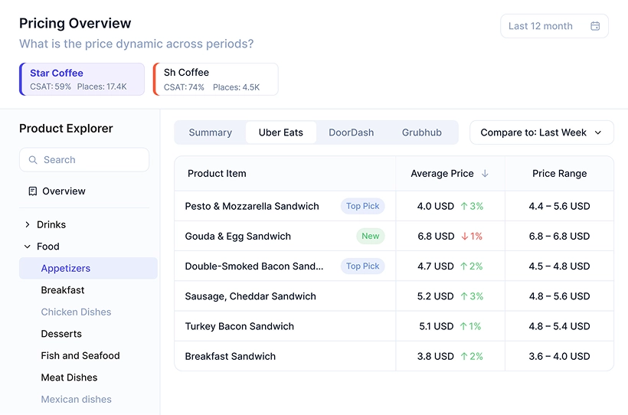Open the Last 12 month date selector
This screenshot has height=415, width=628.
[x=554, y=26]
